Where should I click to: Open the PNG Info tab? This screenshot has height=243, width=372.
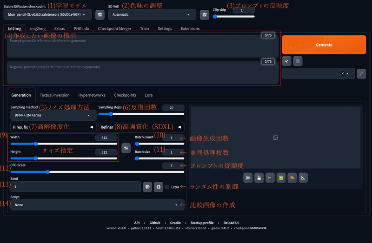click(81, 28)
